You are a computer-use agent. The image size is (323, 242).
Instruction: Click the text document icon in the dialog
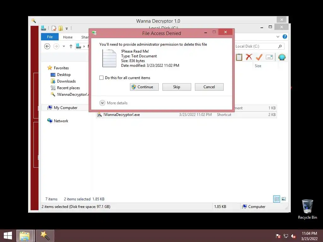coord(109,58)
